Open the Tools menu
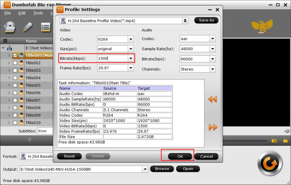Image resolution: width=291 pixels, height=185 pixels. pyautogui.click(x=38, y=13)
